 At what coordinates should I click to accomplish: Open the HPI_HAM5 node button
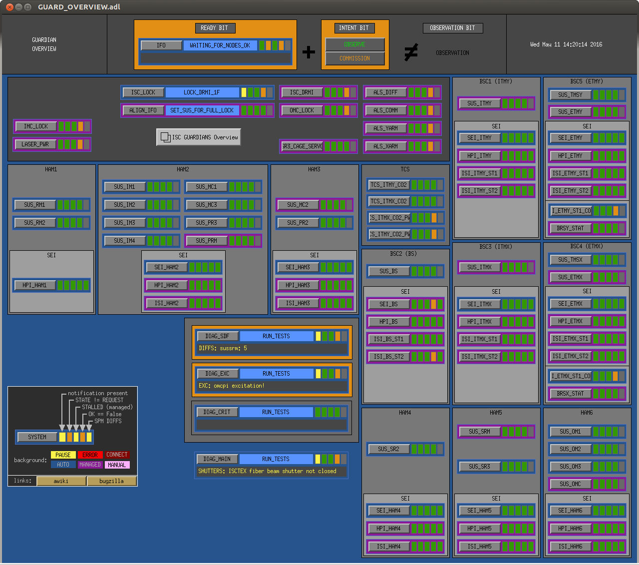click(480, 529)
